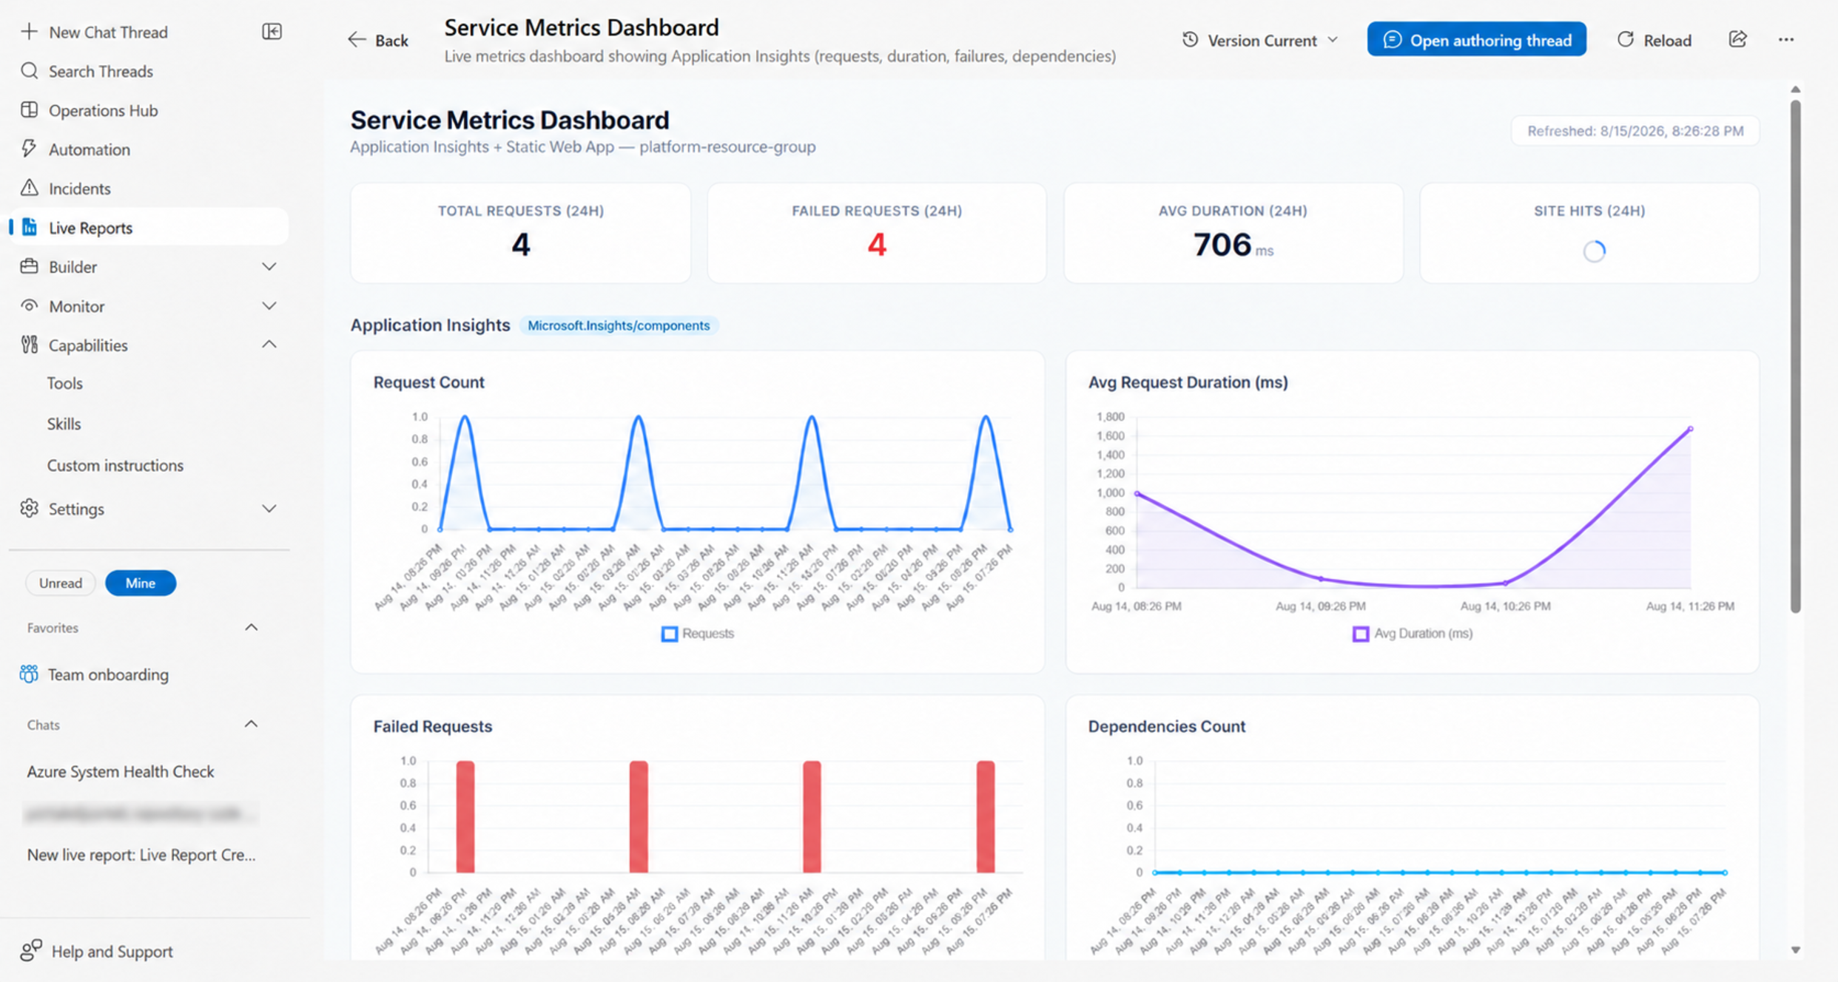Click the Microsoft.Insights/components tag
This screenshot has height=982, width=1838.
(619, 325)
